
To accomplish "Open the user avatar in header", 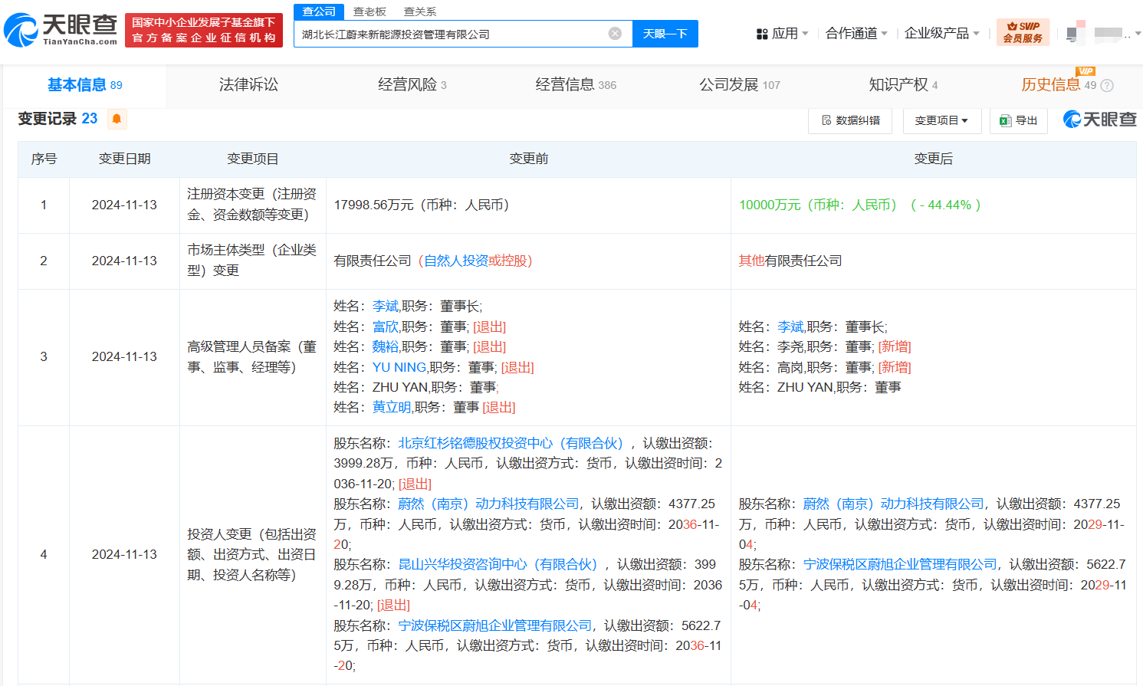I will click(x=1076, y=33).
